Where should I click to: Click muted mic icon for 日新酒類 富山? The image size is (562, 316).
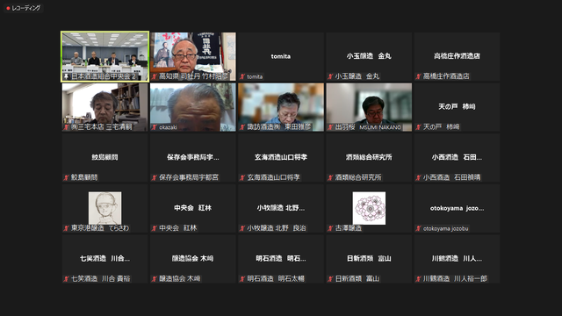coord(330,279)
